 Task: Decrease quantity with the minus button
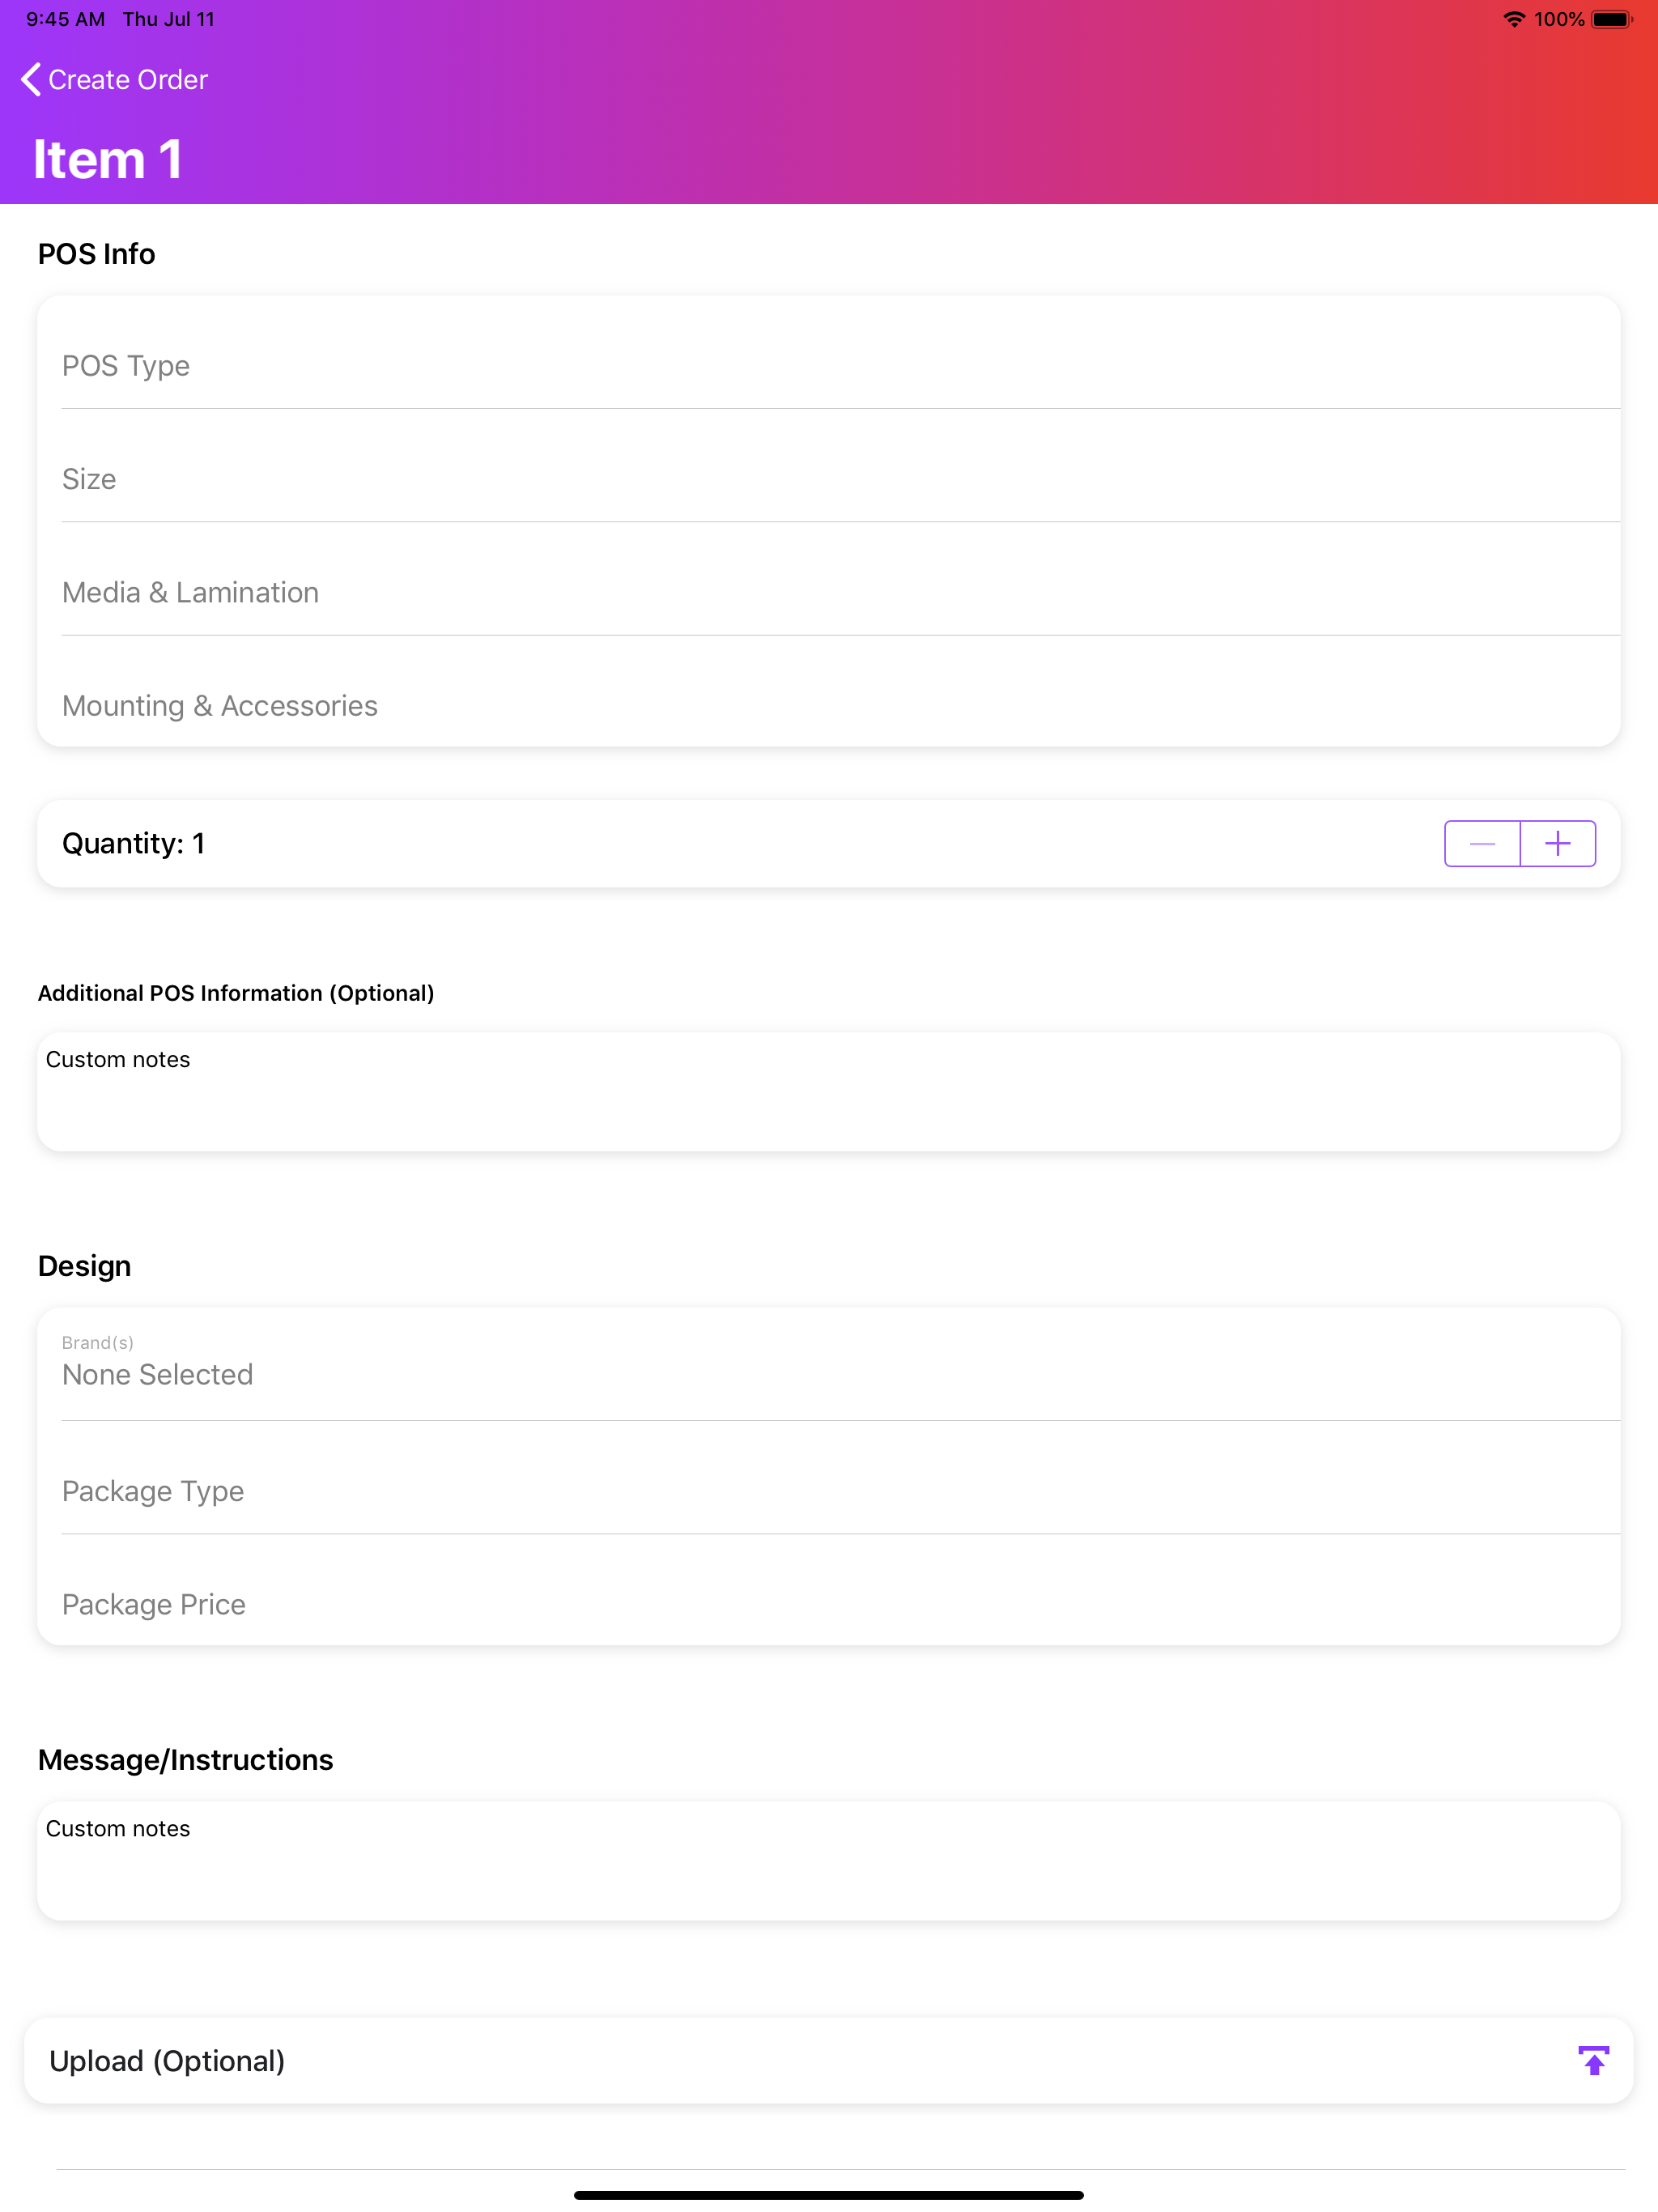point(1482,844)
